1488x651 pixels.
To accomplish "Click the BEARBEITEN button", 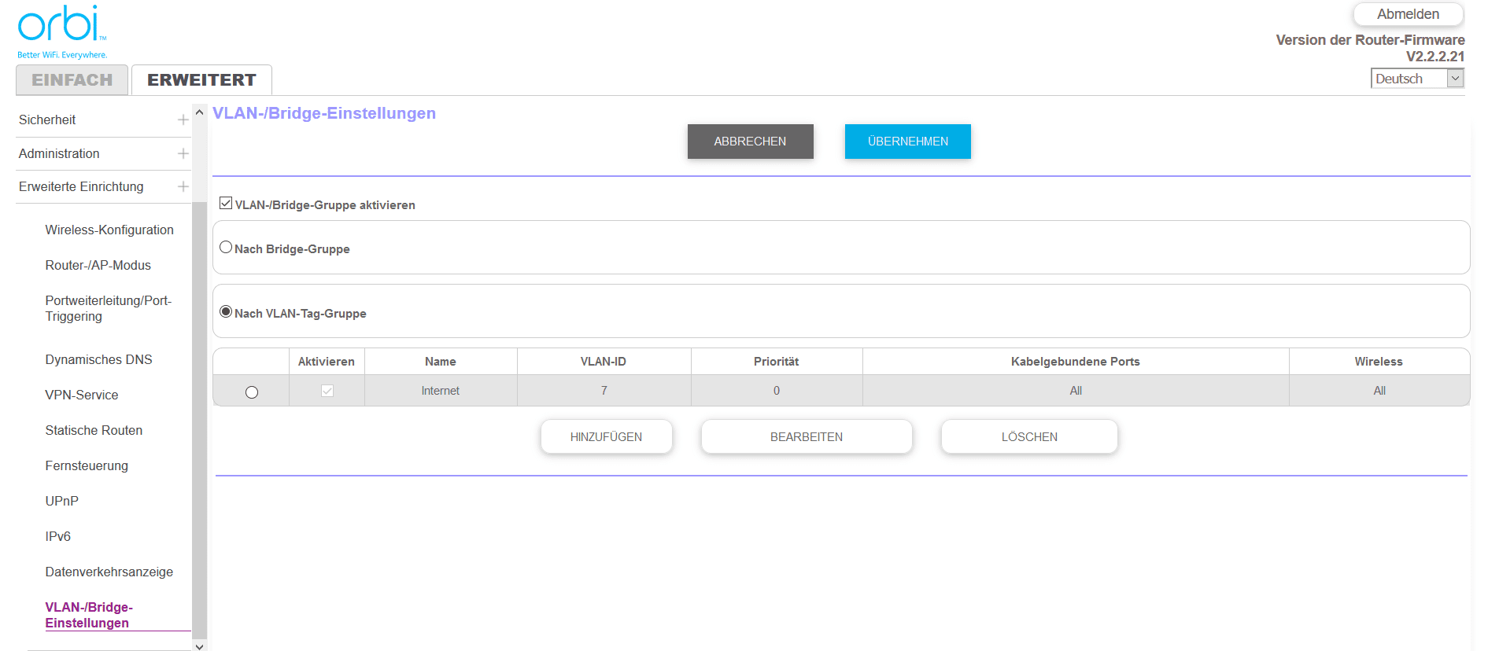I will coord(807,437).
